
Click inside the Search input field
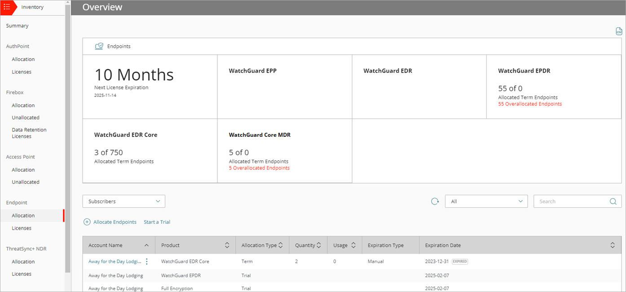570,201
